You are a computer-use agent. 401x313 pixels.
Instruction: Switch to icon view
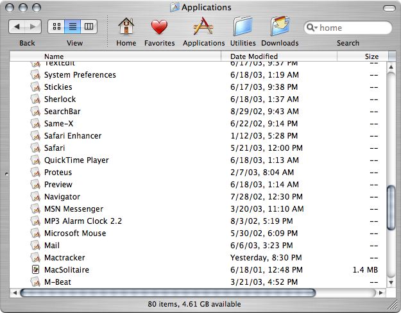[56, 26]
